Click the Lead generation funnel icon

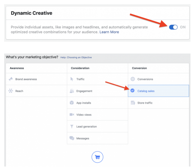[x=72, y=127]
